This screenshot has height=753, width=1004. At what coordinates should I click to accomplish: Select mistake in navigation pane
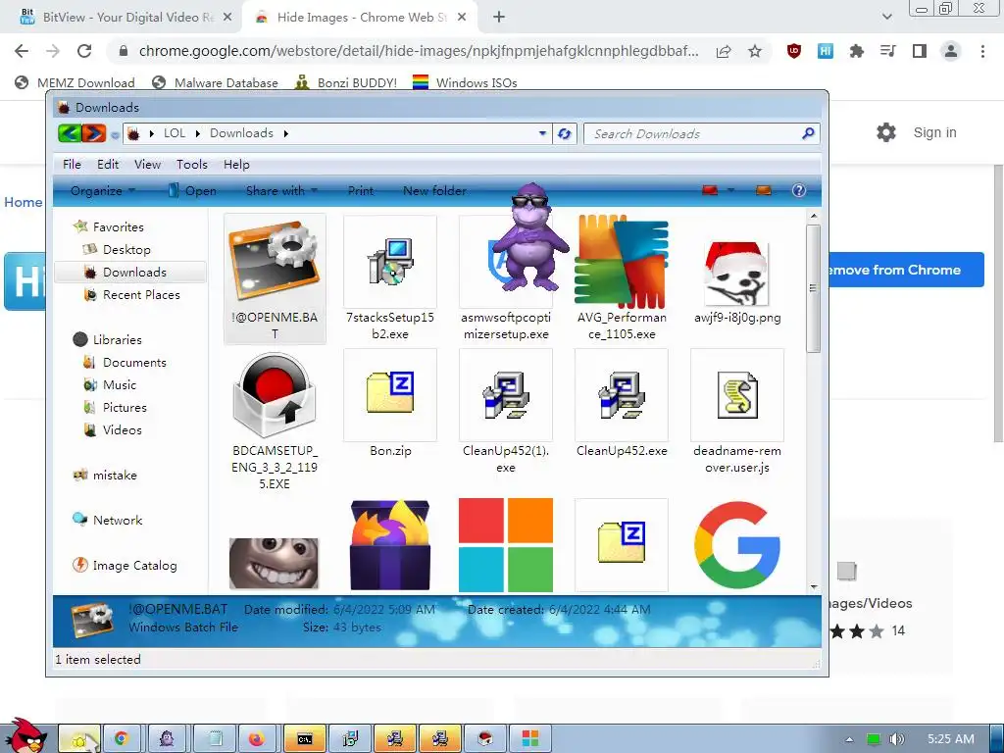105,475
